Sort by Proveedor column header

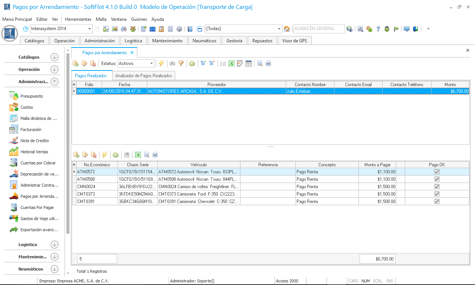pos(216,85)
